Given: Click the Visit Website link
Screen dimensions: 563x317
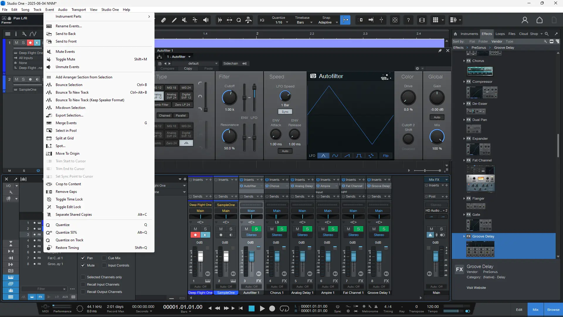Looking at the screenshot, I should pyautogui.click(x=476, y=288).
